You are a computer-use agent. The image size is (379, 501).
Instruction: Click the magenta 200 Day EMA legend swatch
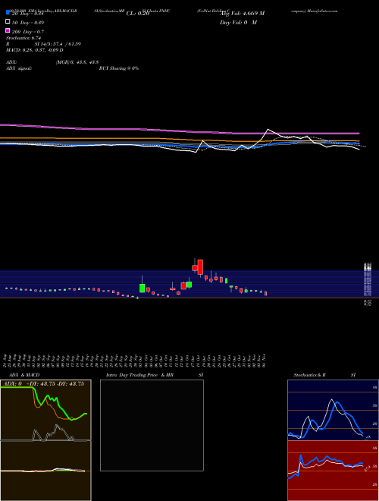click(8, 30)
